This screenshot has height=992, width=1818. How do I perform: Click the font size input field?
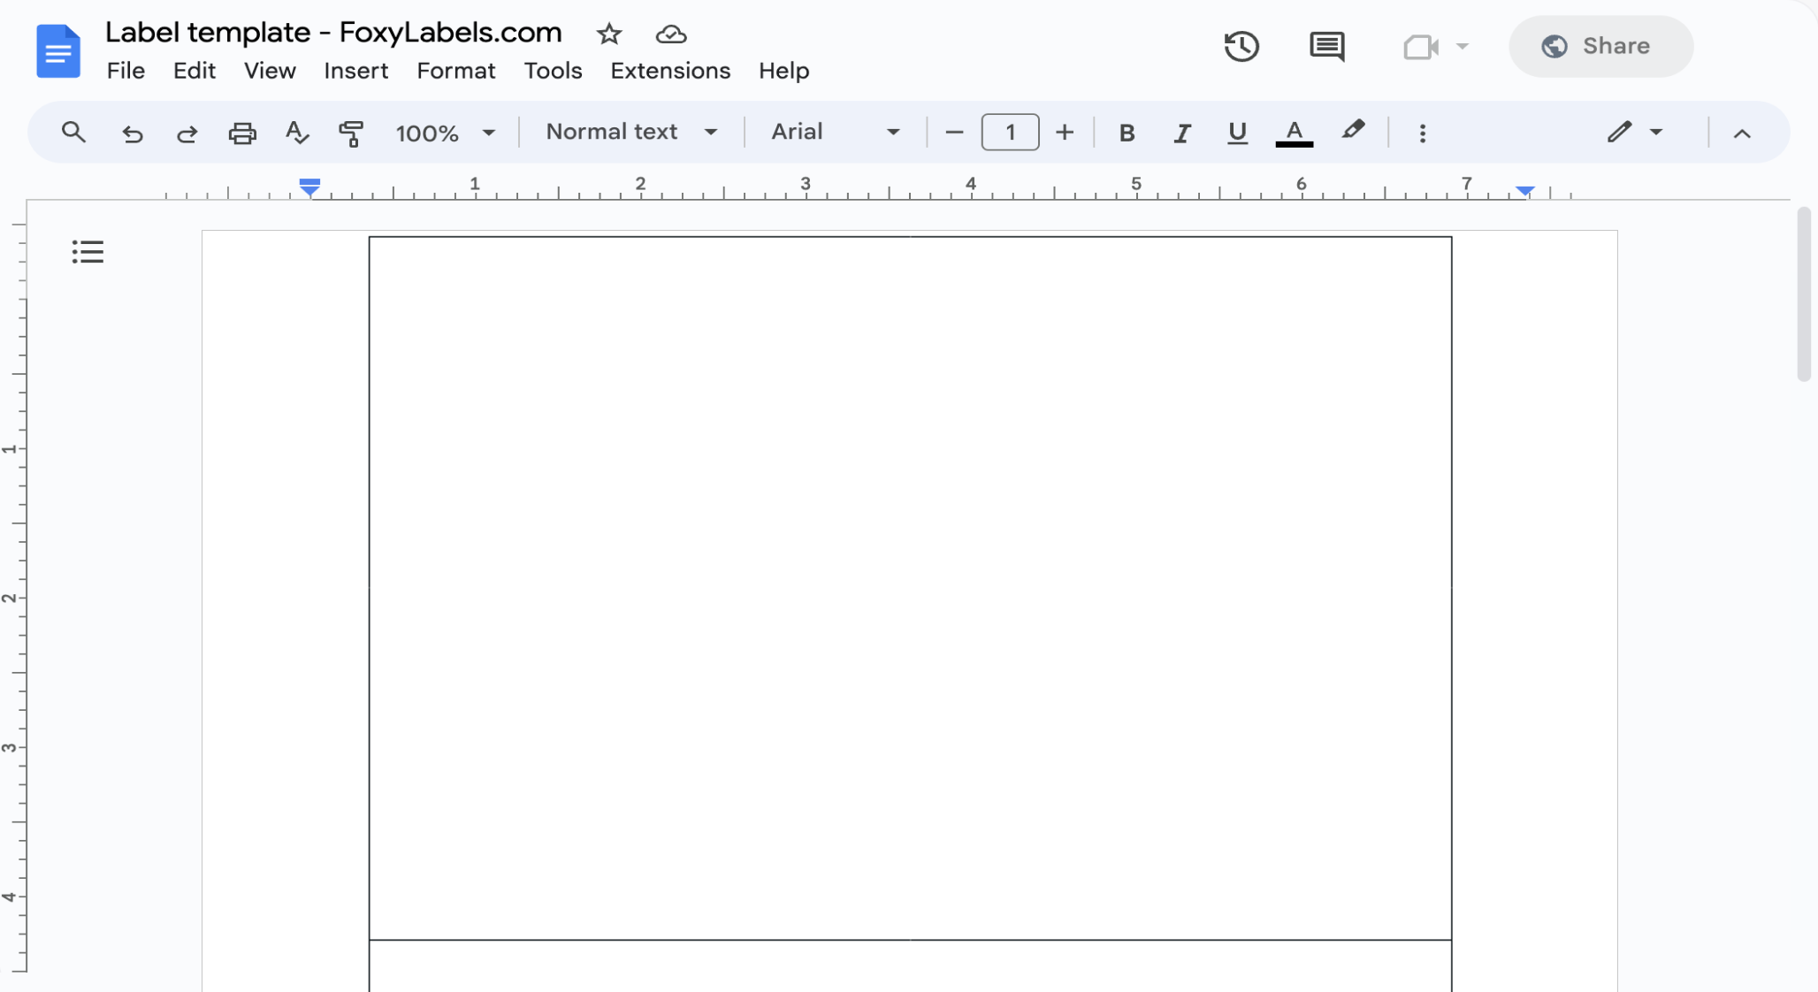(x=1009, y=132)
